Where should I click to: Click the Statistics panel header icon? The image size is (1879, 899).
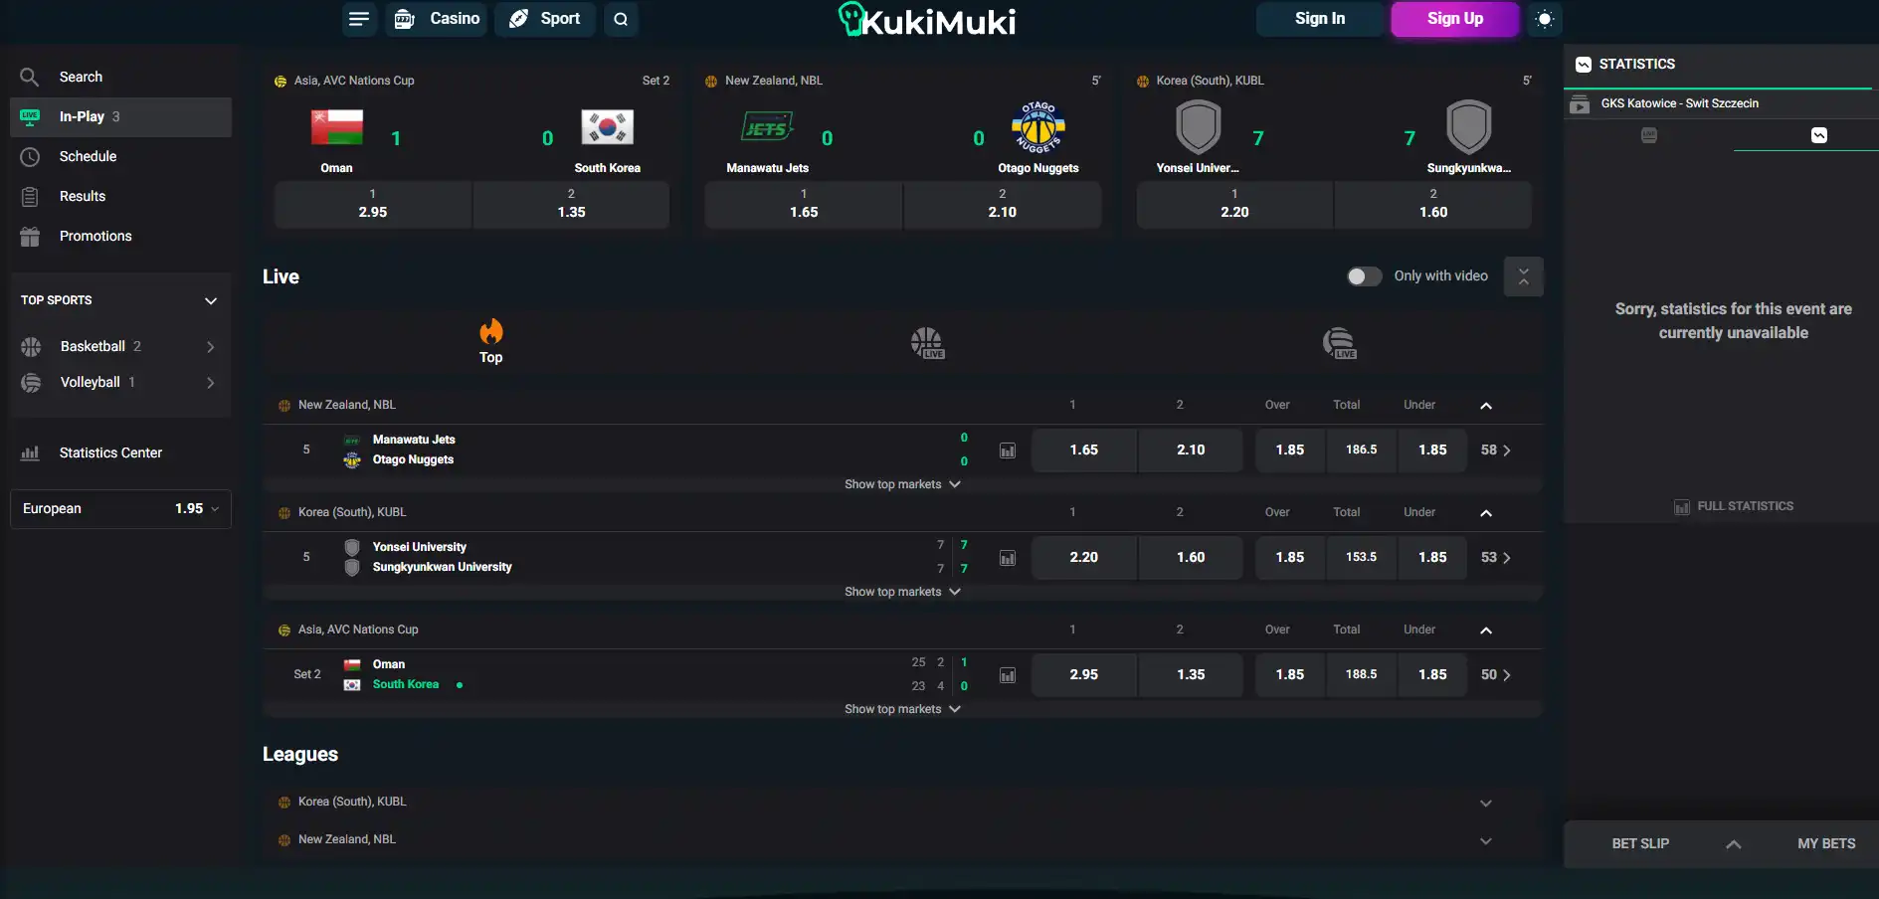point(1584,65)
